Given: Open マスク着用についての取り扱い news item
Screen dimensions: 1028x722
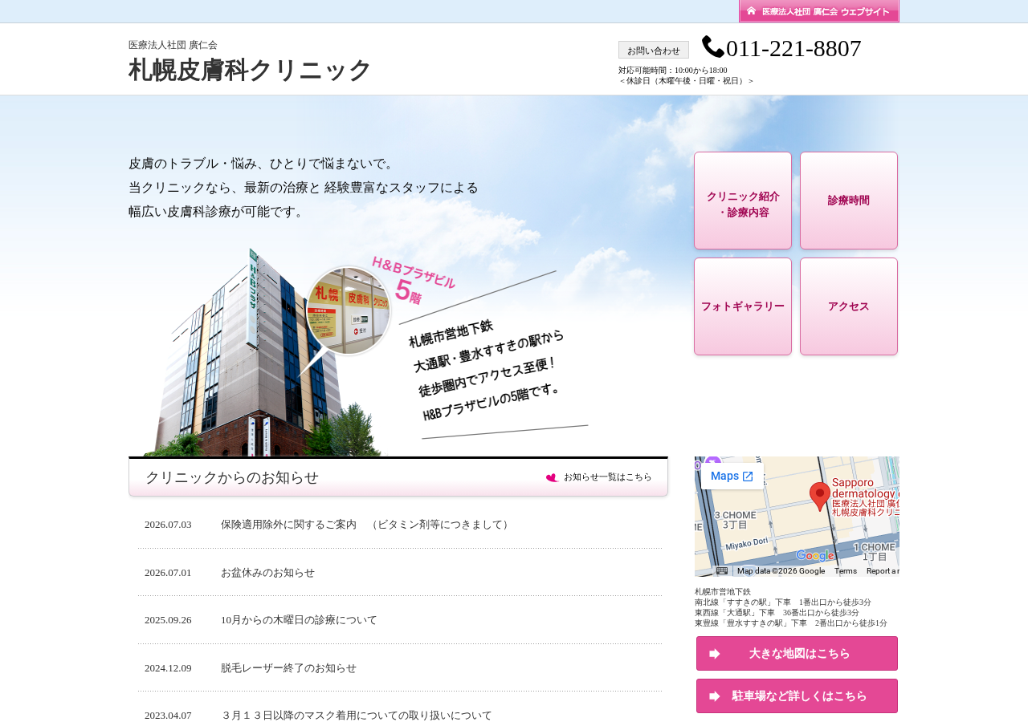Looking at the screenshot, I should pos(356,716).
